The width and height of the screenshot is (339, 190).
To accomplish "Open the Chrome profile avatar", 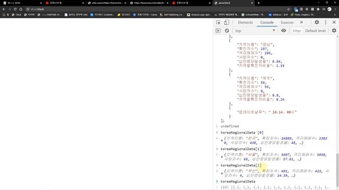I will (x=329, y=9).
